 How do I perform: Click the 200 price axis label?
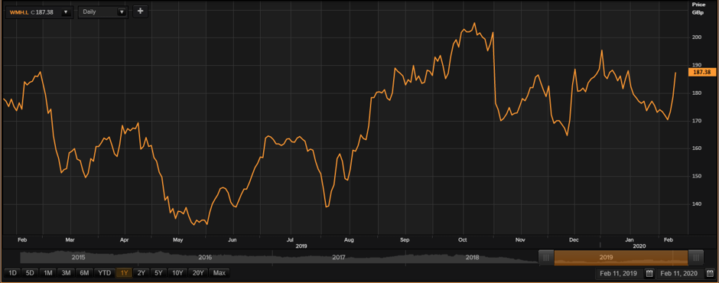click(696, 37)
